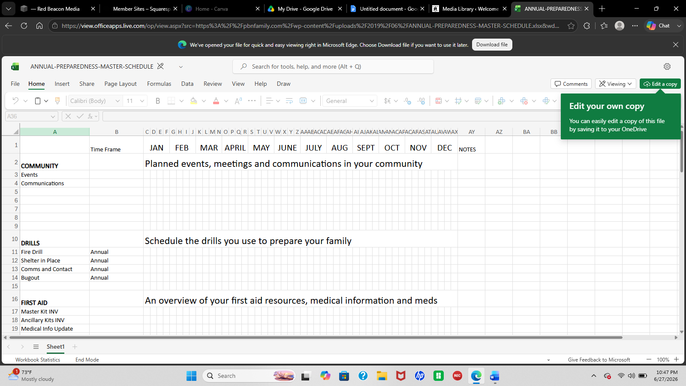Click the Format as Table icon
The image size is (686, 386).
point(478,101)
